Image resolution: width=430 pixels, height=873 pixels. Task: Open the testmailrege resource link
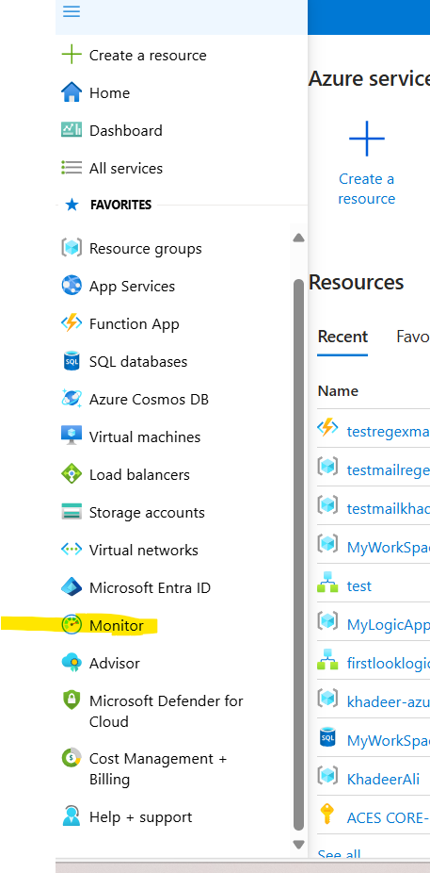[388, 469]
